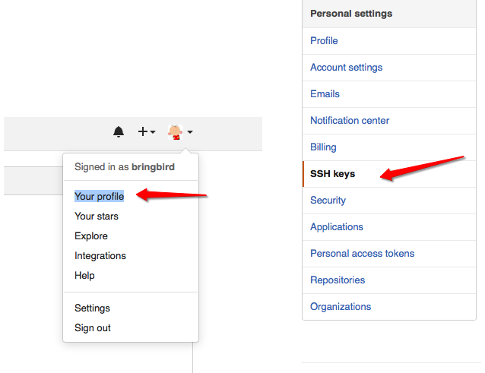Collapse the avatar menu dropdown arrow
The image size is (485, 373).
coord(190,132)
